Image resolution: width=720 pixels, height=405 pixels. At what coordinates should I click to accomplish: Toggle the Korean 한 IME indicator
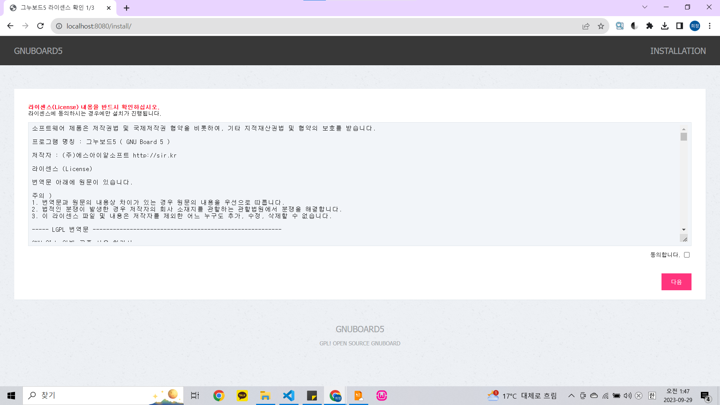pos(652,396)
